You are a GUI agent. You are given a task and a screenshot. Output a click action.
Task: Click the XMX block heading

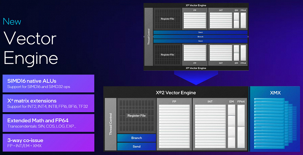pos(275,93)
